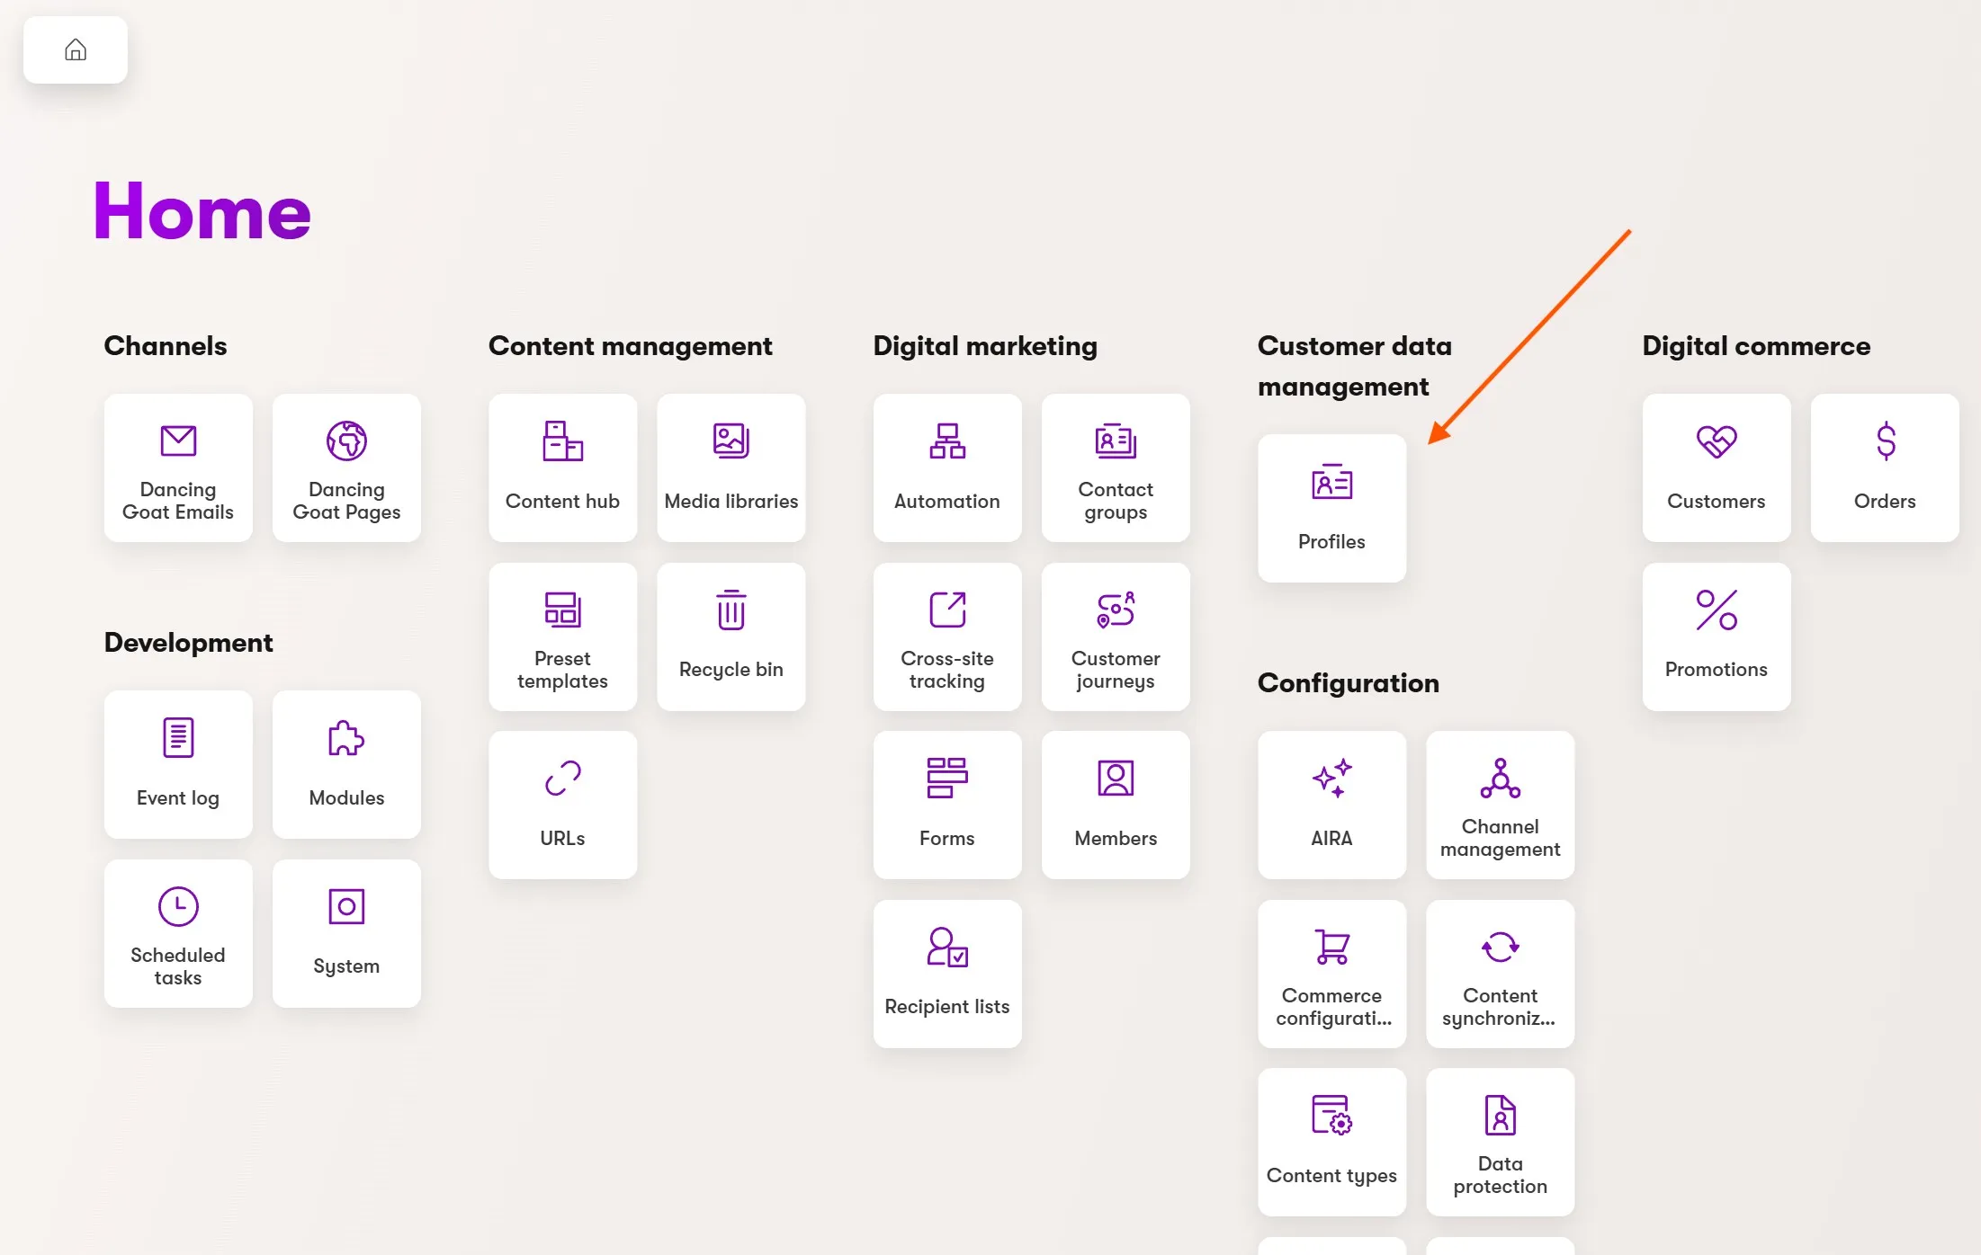Open Data protection tile
Image resolution: width=1981 pixels, height=1255 pixels.
pyautogui.click(x=1500, y=1142)
